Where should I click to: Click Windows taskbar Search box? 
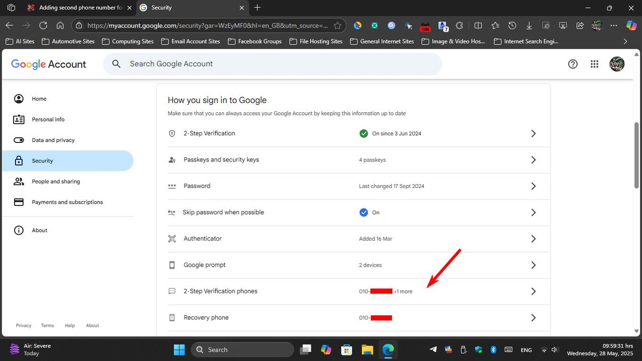click(x=242, y=349)
